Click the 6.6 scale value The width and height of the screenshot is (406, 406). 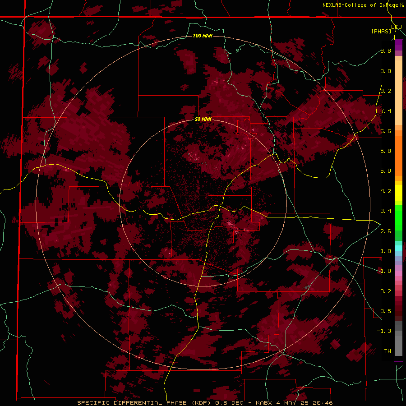[386, 131]
